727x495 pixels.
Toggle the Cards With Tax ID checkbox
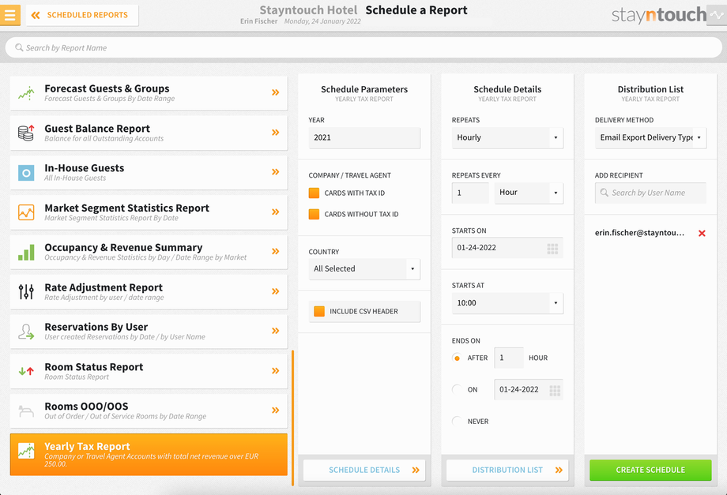click(x=314, y=193)
